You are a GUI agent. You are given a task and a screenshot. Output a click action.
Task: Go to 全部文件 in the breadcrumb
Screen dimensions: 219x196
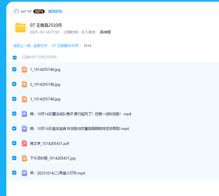point(40,46)
